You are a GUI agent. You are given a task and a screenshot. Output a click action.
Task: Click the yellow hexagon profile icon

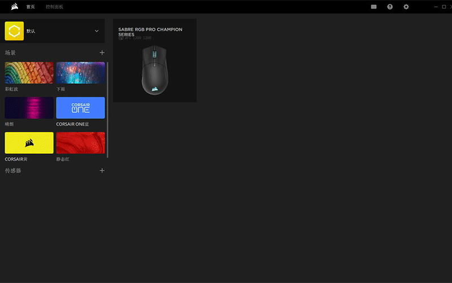pos(14,31)
